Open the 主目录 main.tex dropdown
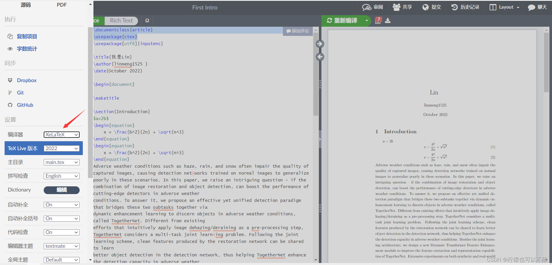The width and height of the screenshot is (552, 265). pos(62,162)
